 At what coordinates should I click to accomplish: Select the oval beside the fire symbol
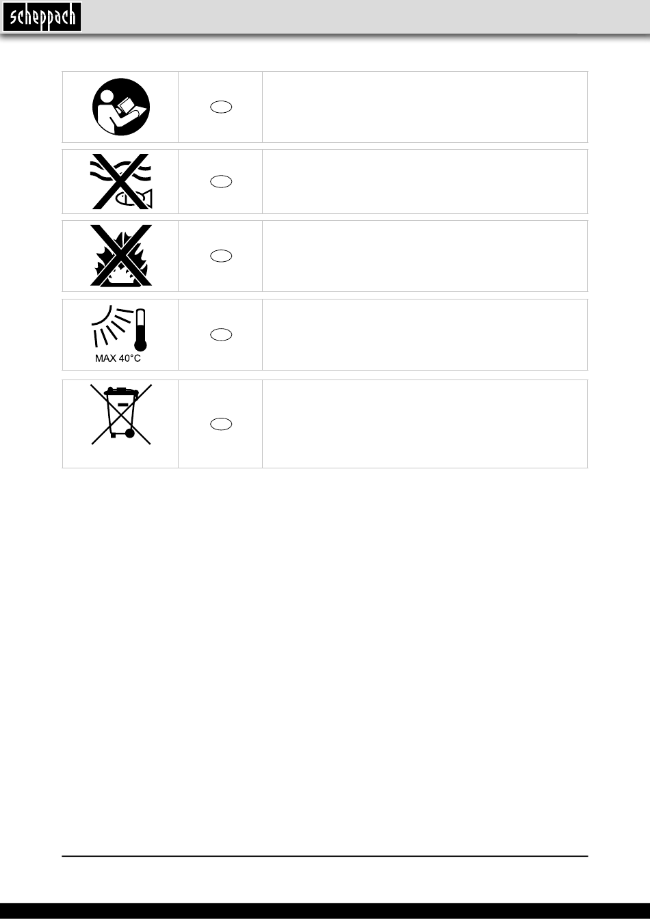[x=220, y=256]
